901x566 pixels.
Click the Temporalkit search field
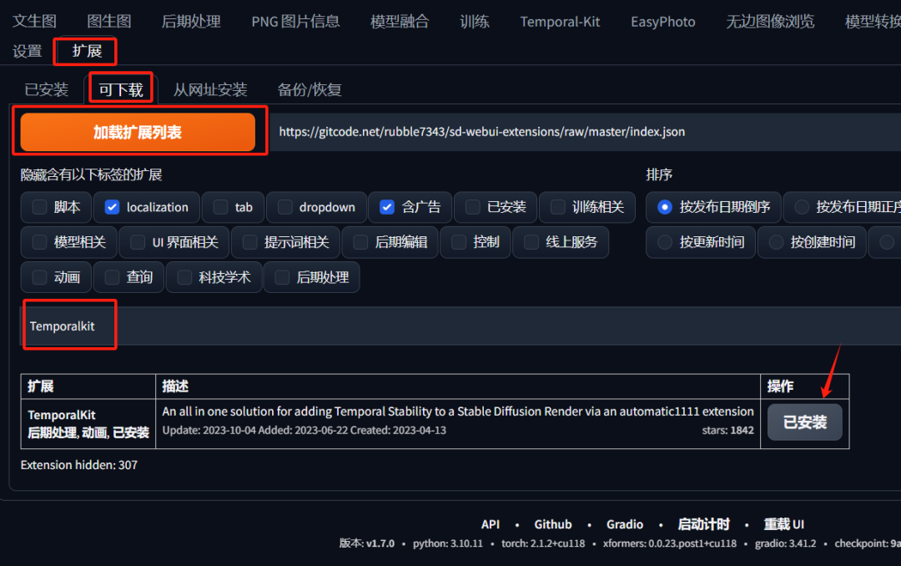461,326
